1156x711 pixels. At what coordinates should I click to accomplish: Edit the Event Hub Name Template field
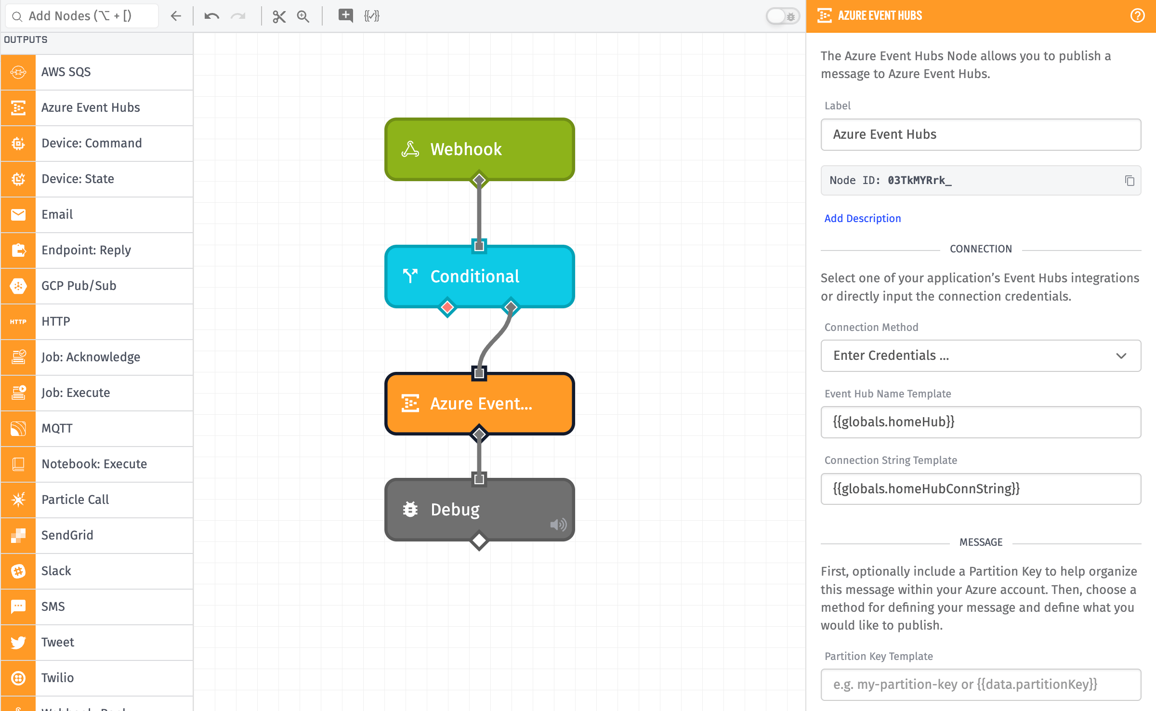(x=981, y=422)
